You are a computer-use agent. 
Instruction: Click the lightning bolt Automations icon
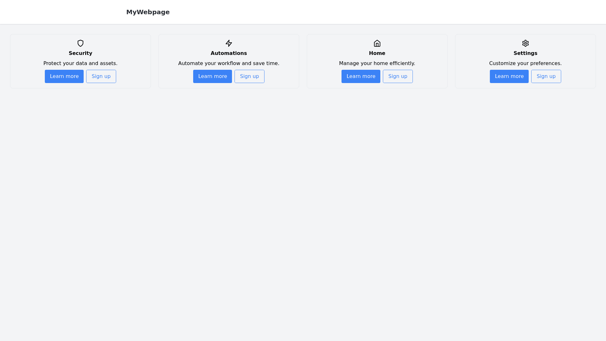229,43
